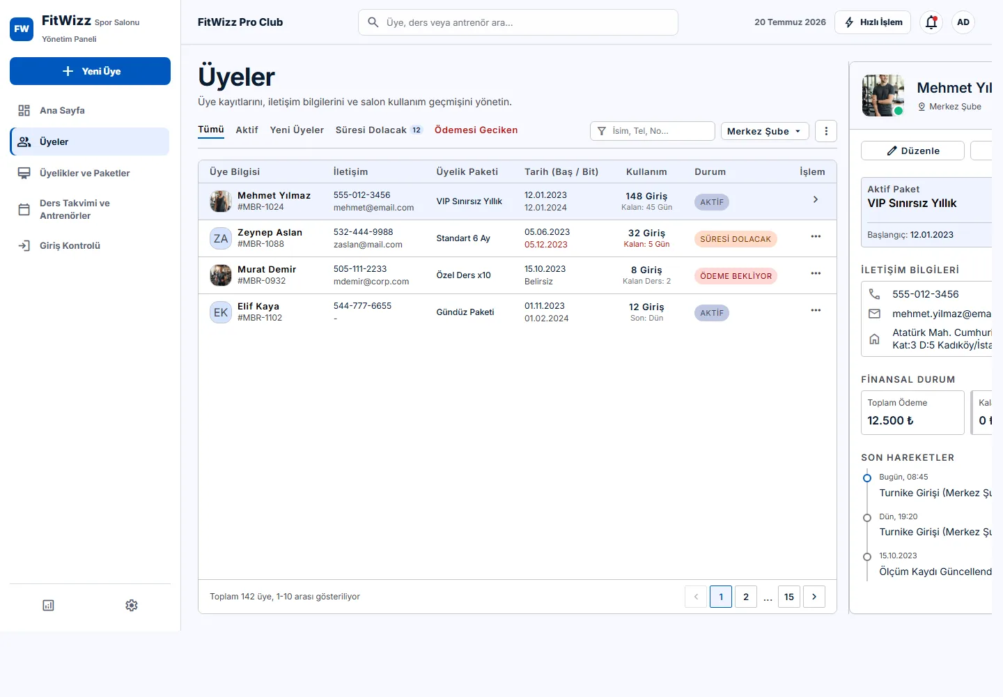Viewport: 1003px width, 697px height.
Task: Click the name Zeynep Aslan
Action: (270, 232)
